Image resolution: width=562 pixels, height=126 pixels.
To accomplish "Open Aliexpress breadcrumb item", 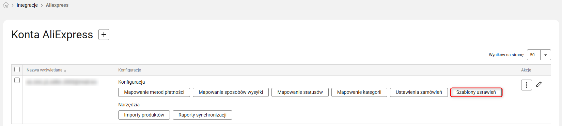I will point(57,5).
